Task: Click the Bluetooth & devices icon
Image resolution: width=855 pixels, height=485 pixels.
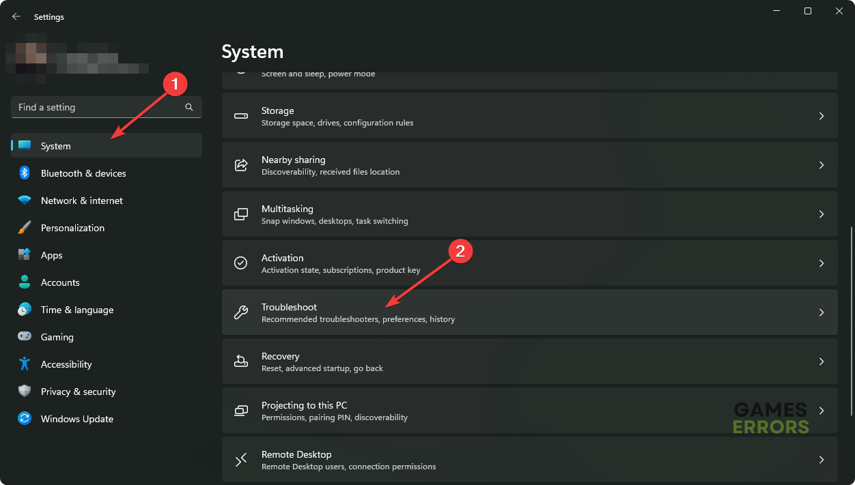Action: 25,173
